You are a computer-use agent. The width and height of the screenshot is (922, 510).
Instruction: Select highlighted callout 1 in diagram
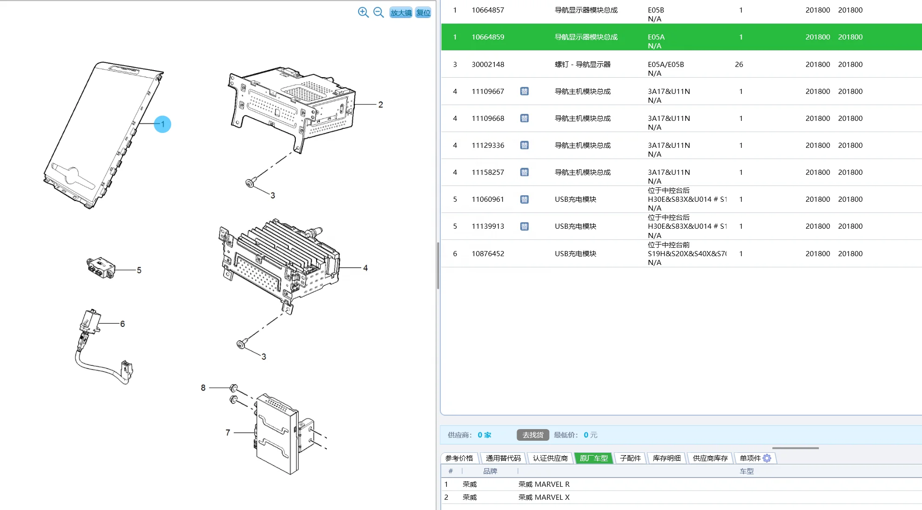163,124
